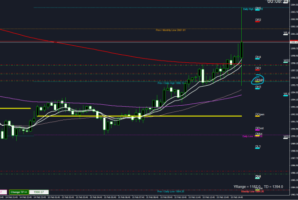The height and width of the screenshot is (200, 298).
Task: Select the DH4 level label
Action: 258,57
